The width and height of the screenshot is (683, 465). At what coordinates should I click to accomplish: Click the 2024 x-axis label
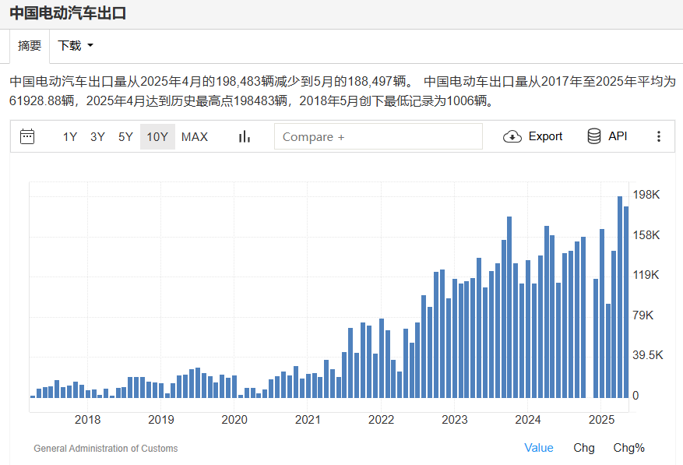pos(528,420)
